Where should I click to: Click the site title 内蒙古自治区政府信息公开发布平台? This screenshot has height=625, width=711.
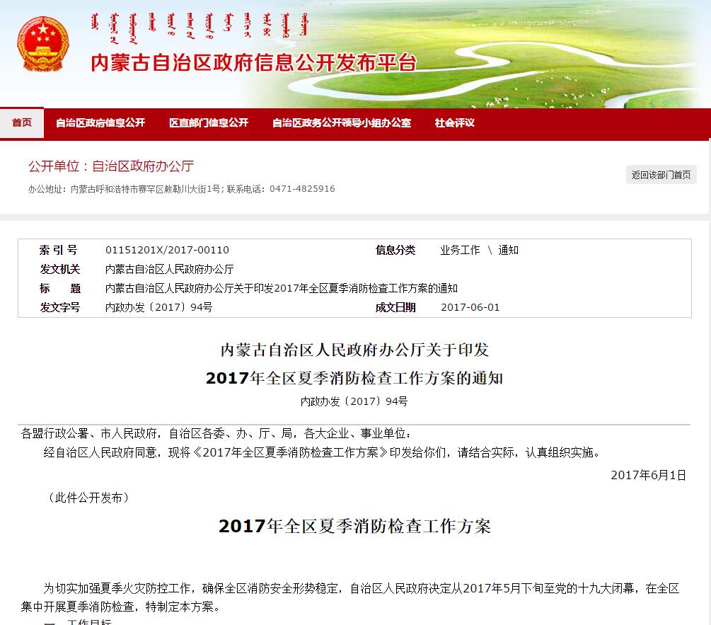253,62
